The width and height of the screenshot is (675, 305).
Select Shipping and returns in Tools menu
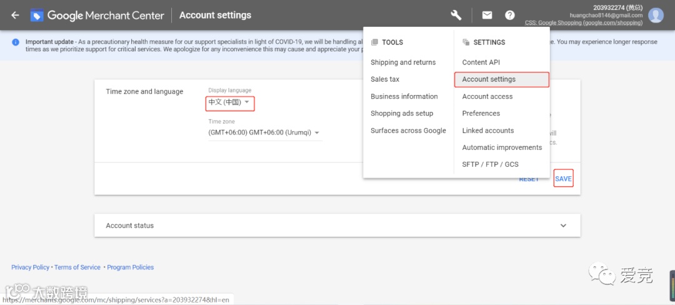point(403,62)
